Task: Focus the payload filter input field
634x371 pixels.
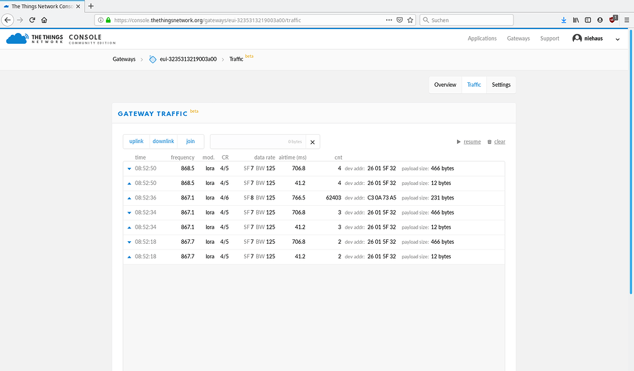Action: [x=258, y=142]
